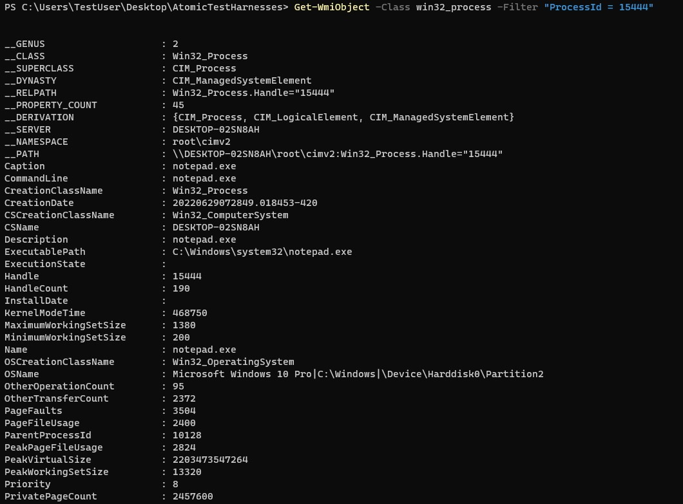
Task: Click the ExecutablePath value C:\Windows\system32\notepad.exe
Action: pos(262,252)
